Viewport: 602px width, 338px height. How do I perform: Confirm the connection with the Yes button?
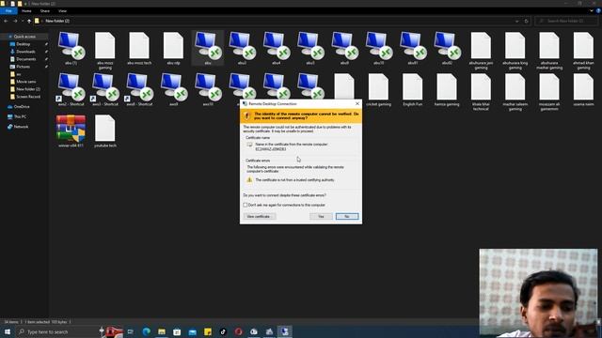[x=321, y=217]
